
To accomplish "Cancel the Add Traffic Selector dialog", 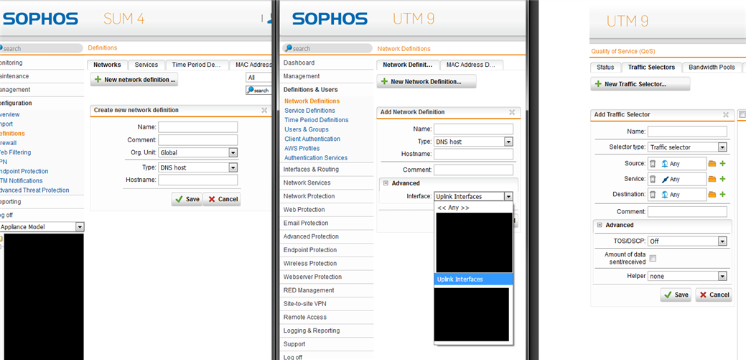I will pyautogui.click(x=714, y=295).
